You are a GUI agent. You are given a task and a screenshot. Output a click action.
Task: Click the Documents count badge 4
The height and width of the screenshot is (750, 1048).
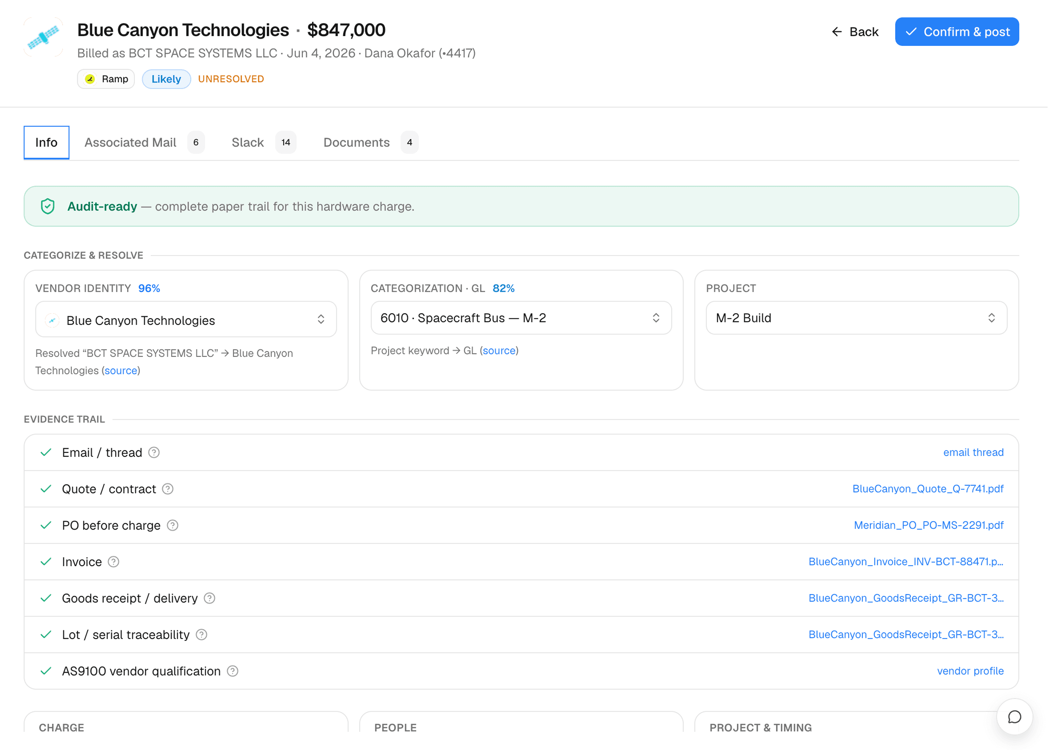pos(410,142)
